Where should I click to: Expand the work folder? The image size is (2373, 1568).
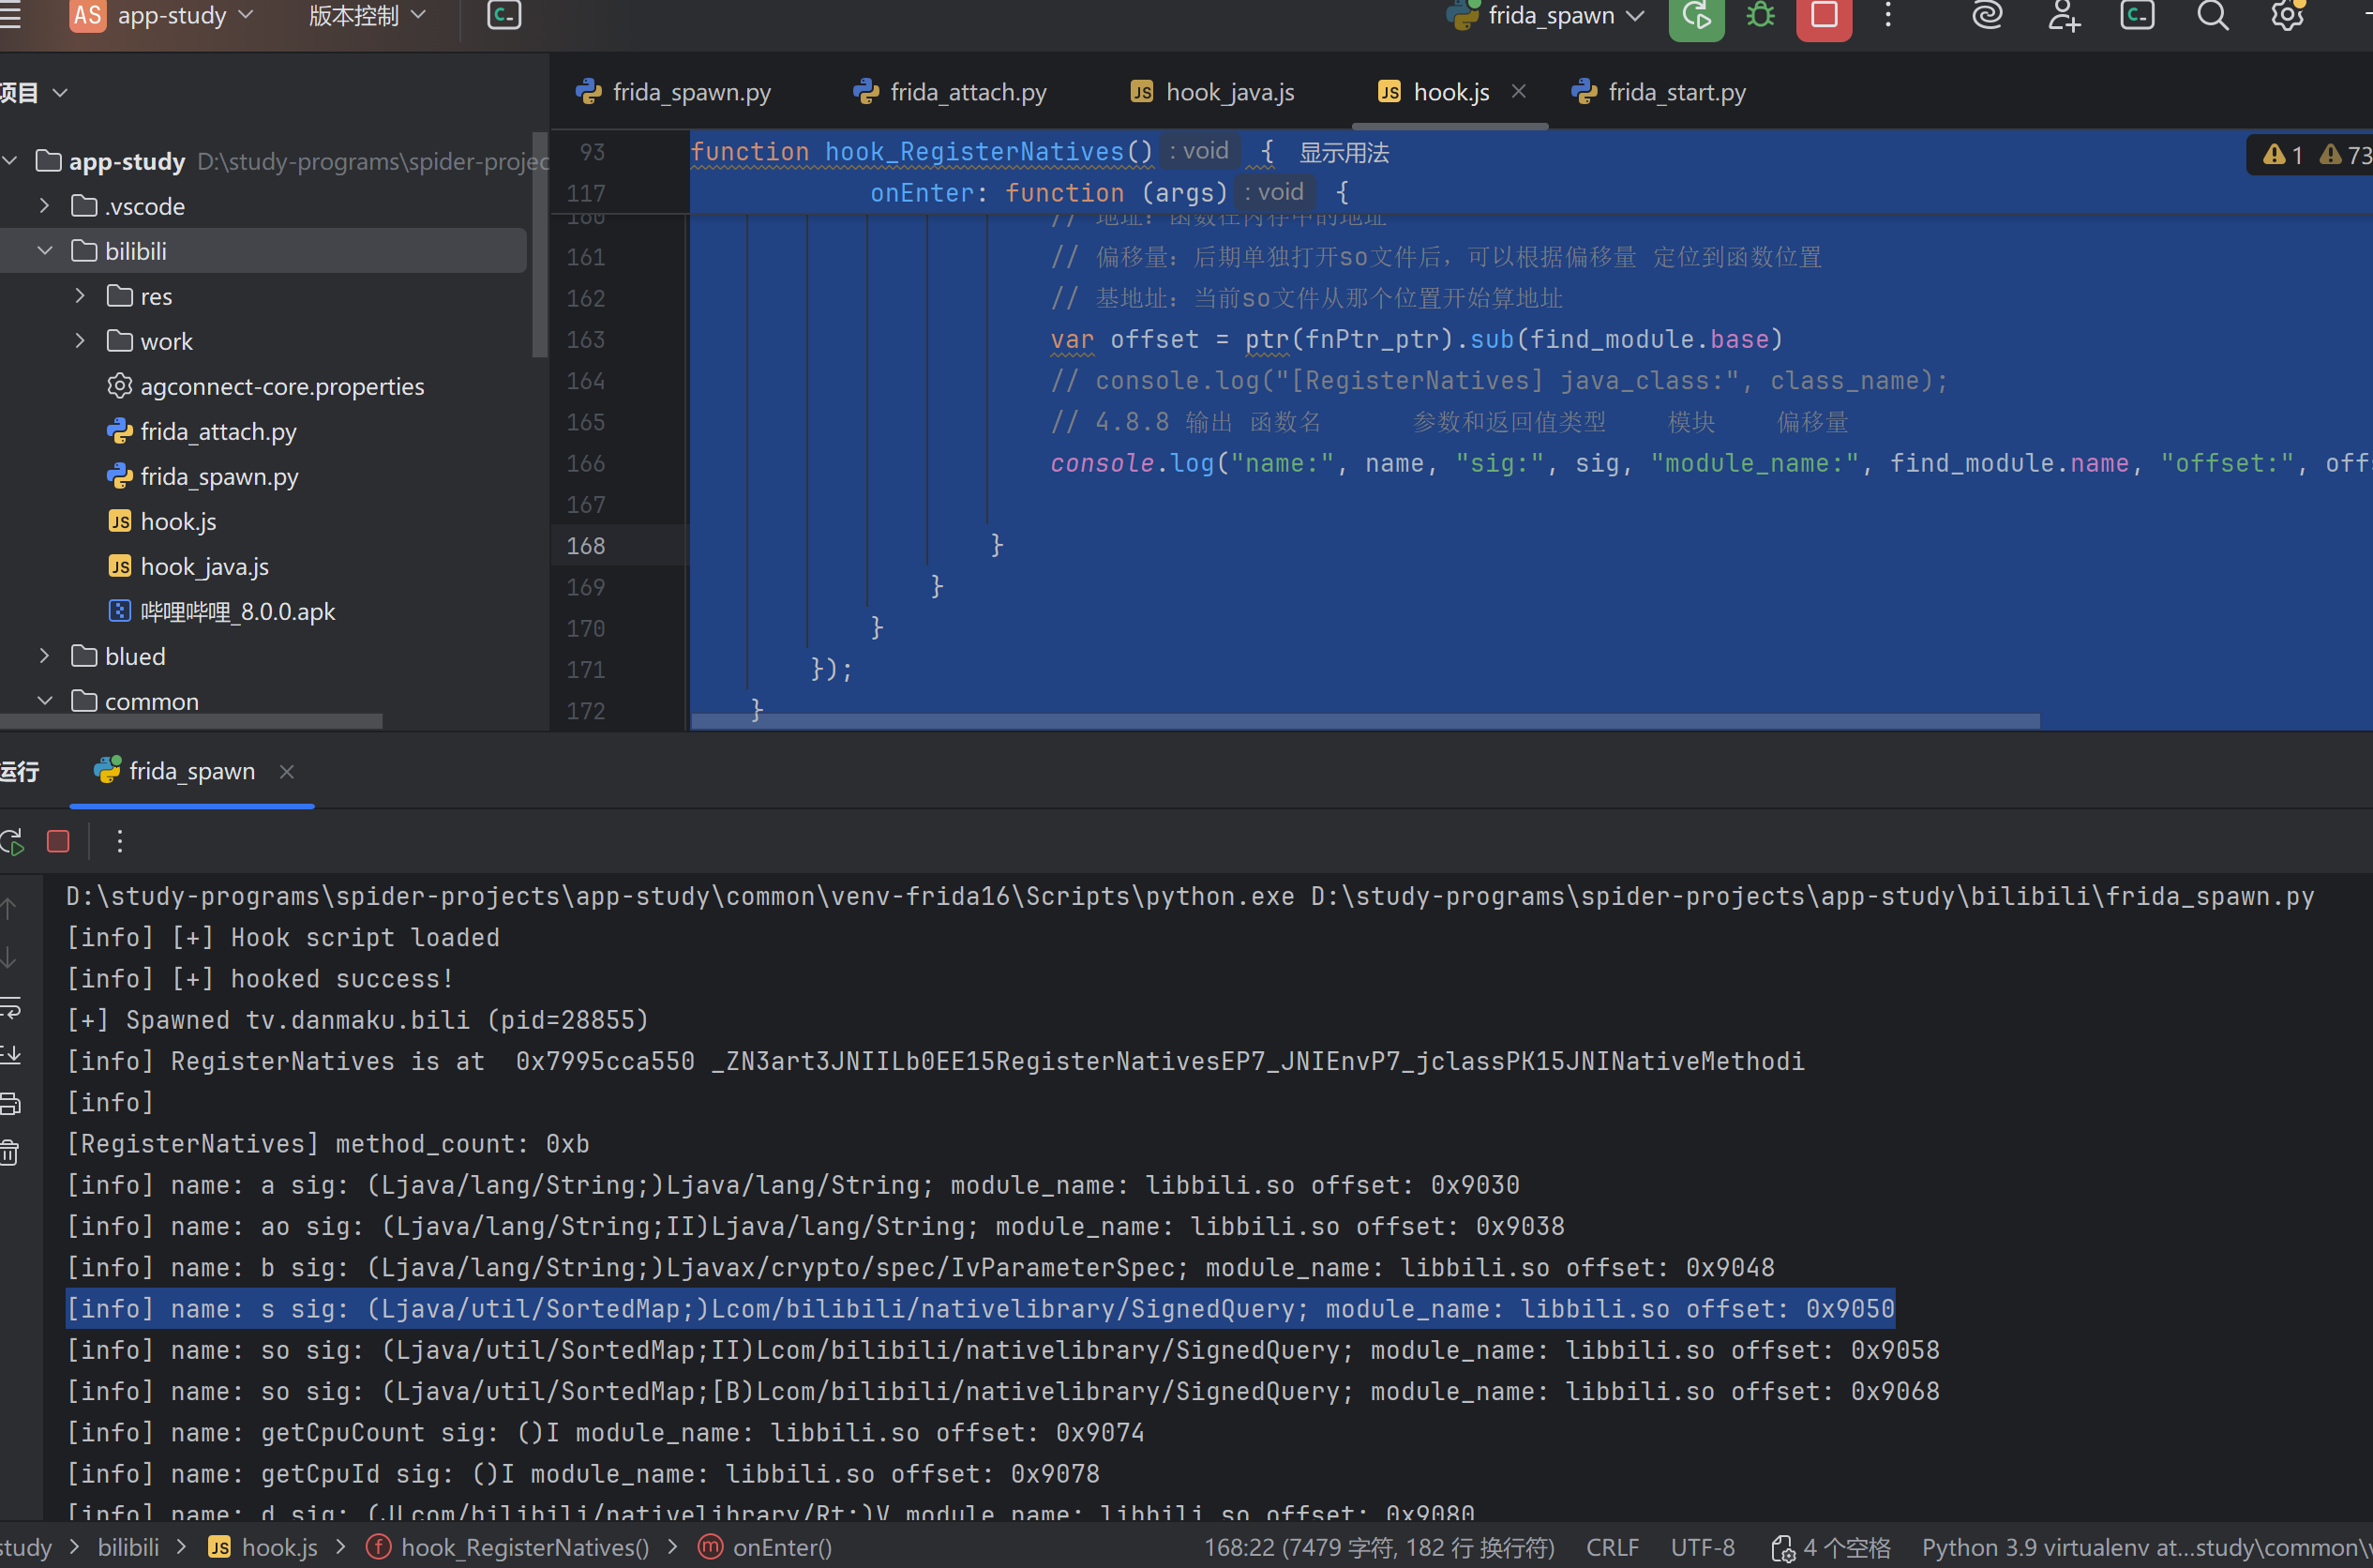click(x=81, y=341)
